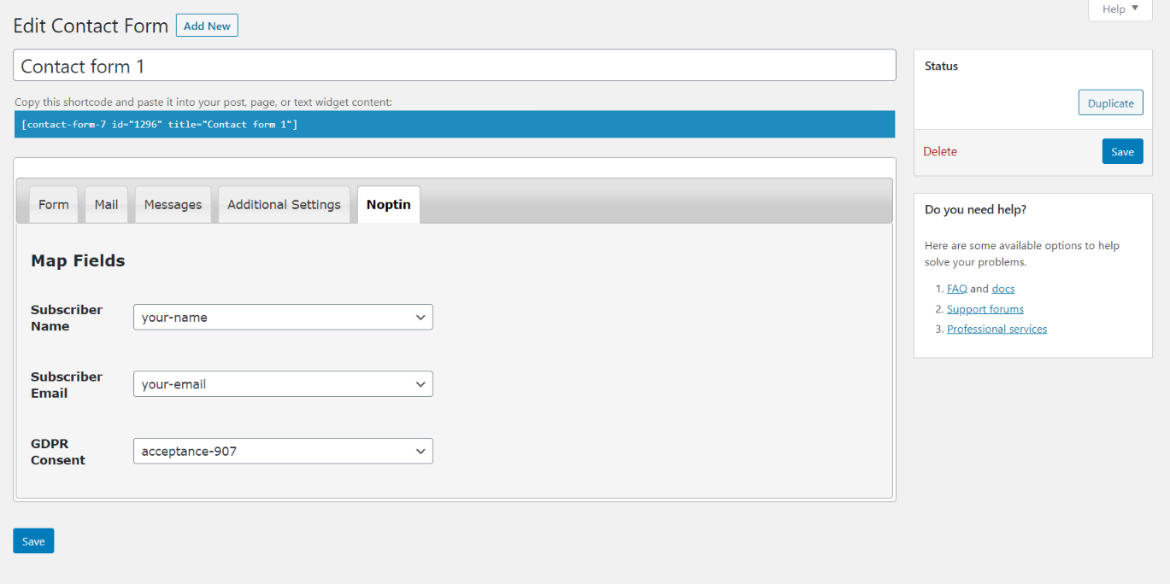This screenshot has width=1170, height=584.
Task: Open the FAQ link
Action: (x=956, y=289)
